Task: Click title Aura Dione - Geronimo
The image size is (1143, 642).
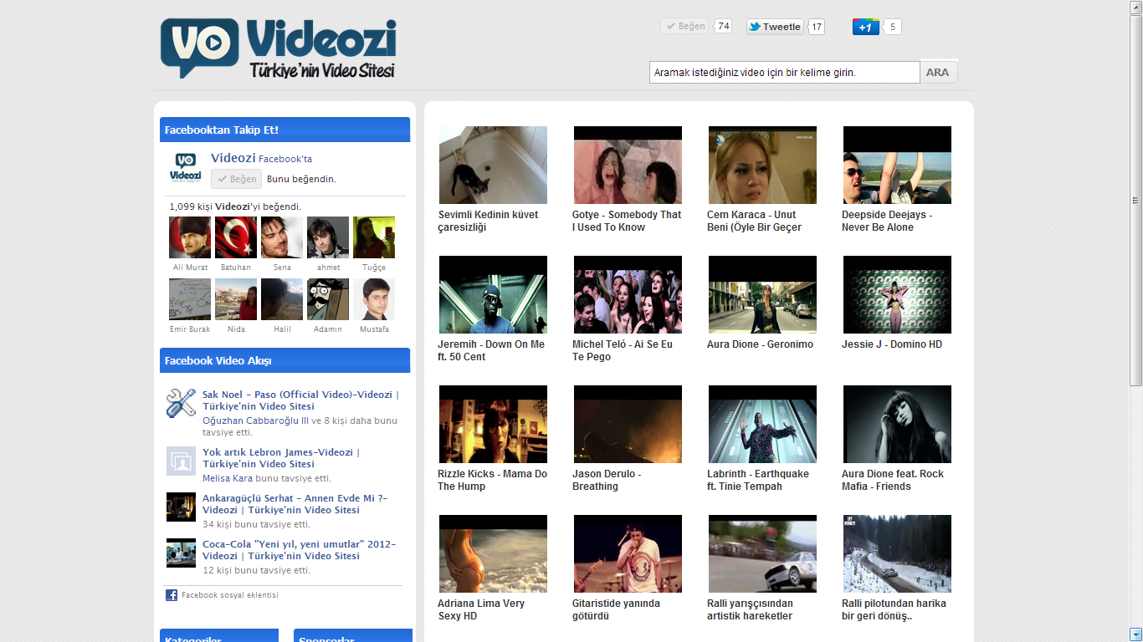Action: point(760,344)
